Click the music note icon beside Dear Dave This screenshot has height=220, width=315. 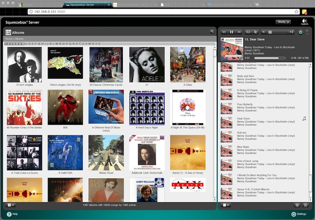304,118
